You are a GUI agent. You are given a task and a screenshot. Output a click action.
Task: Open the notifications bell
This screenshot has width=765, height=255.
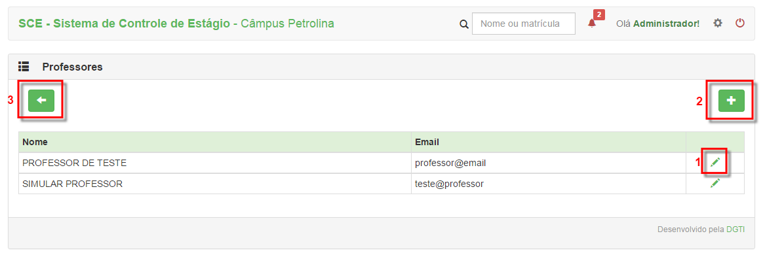tap(592, 24)
